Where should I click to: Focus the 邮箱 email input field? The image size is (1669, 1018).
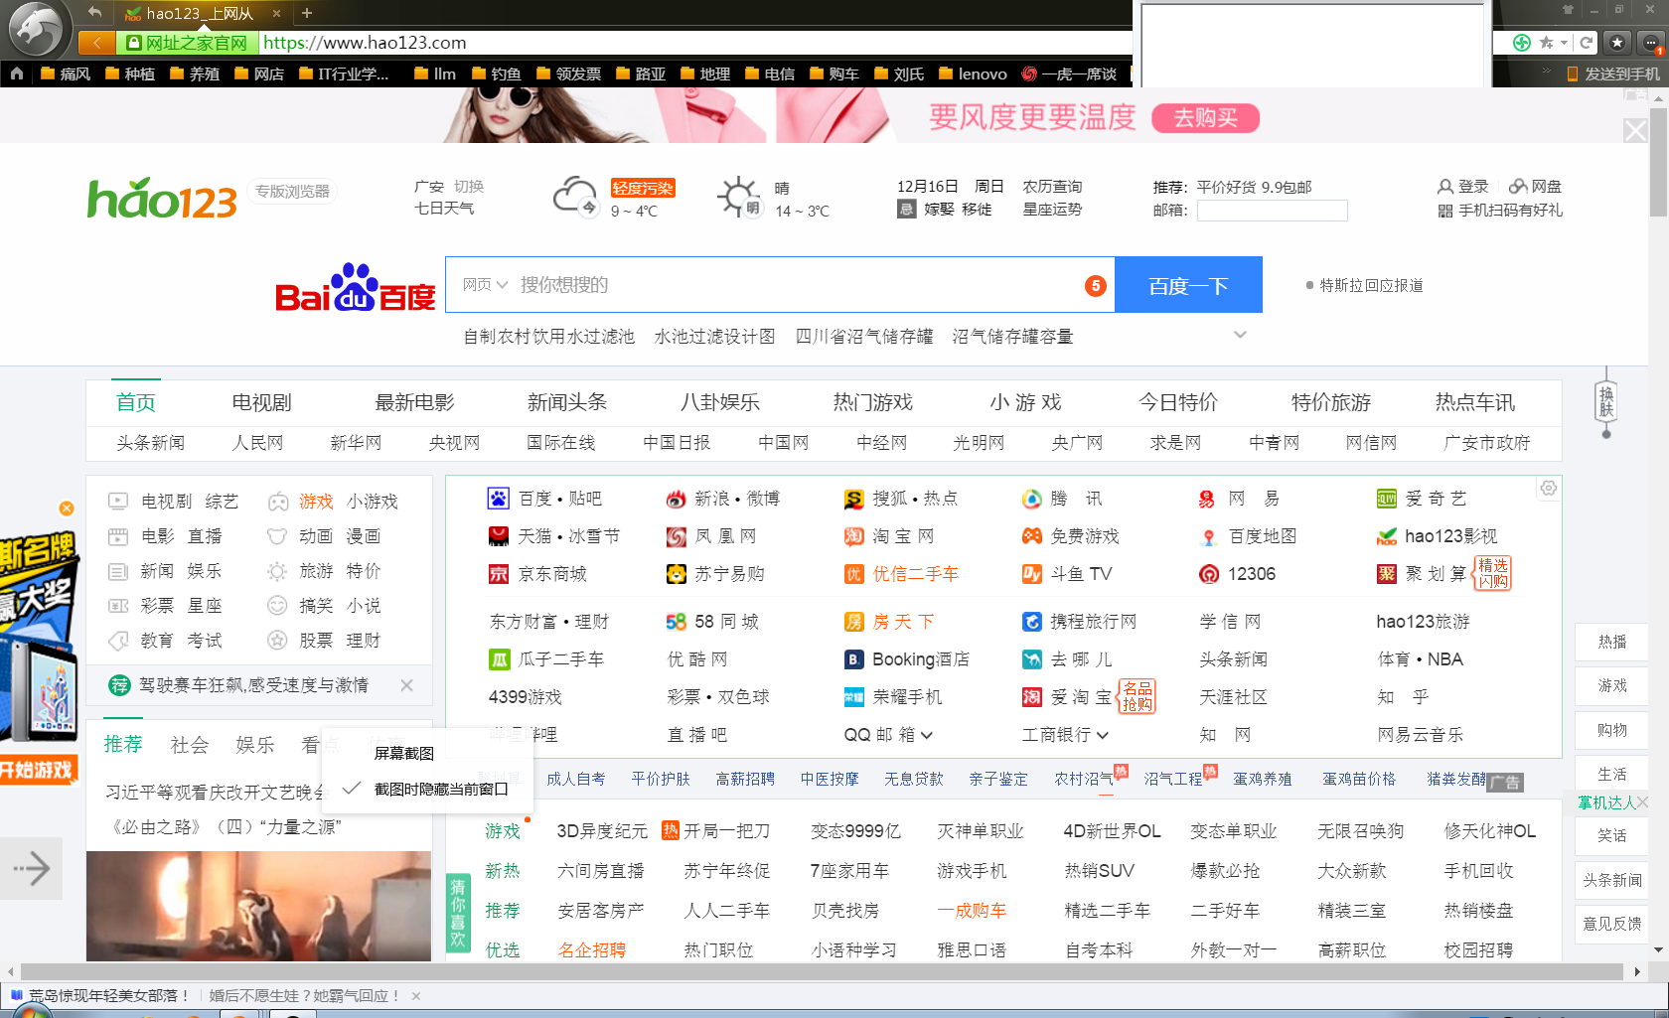[x=1272, y=211]
